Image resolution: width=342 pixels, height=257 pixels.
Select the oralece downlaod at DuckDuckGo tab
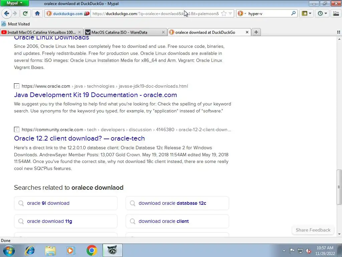pos(205,32)
